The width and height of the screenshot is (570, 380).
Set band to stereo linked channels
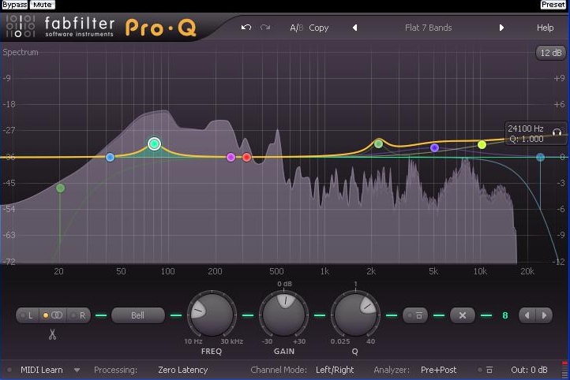[54, 315]
